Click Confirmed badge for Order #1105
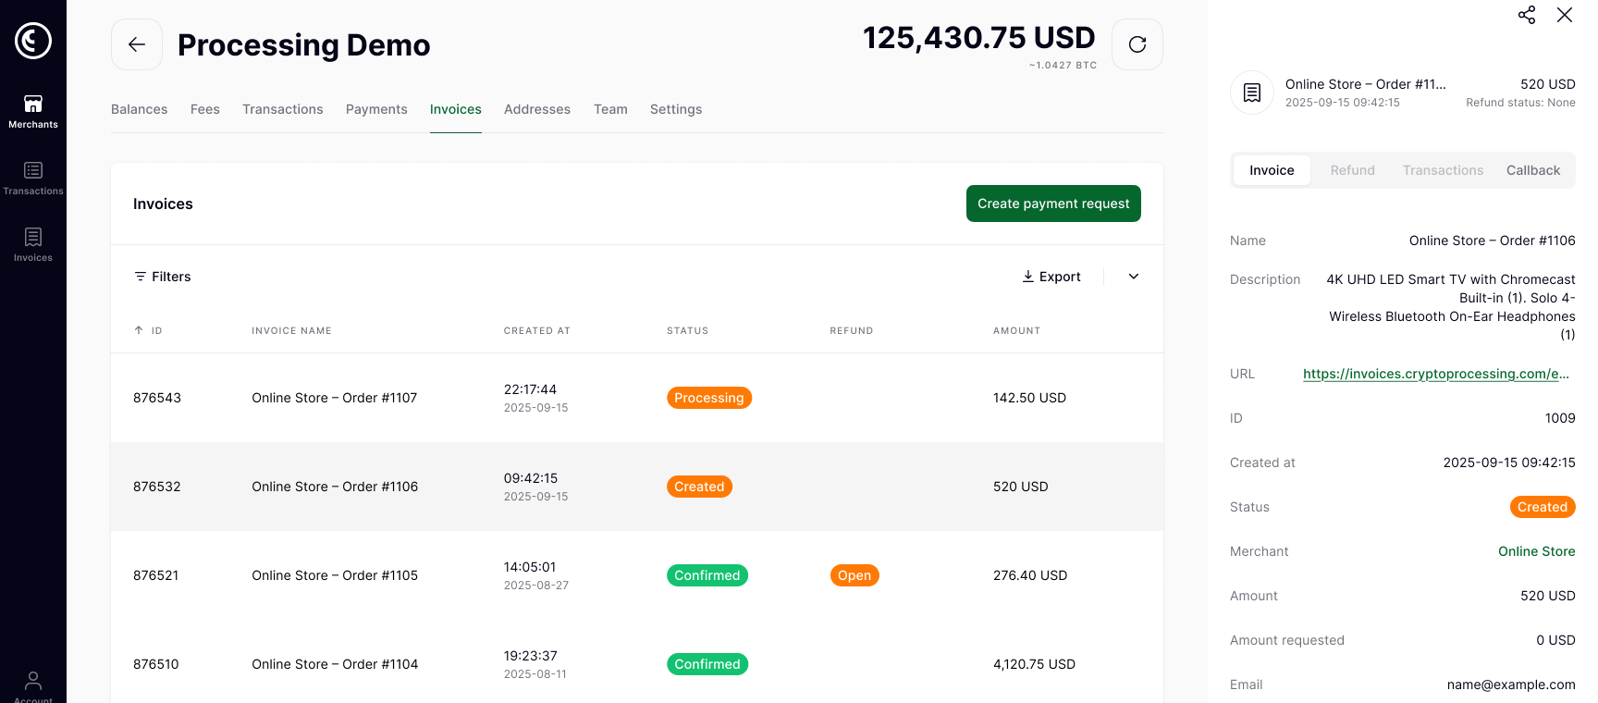Viewport: 1598px width, 703px height. [x=707, y=575]
